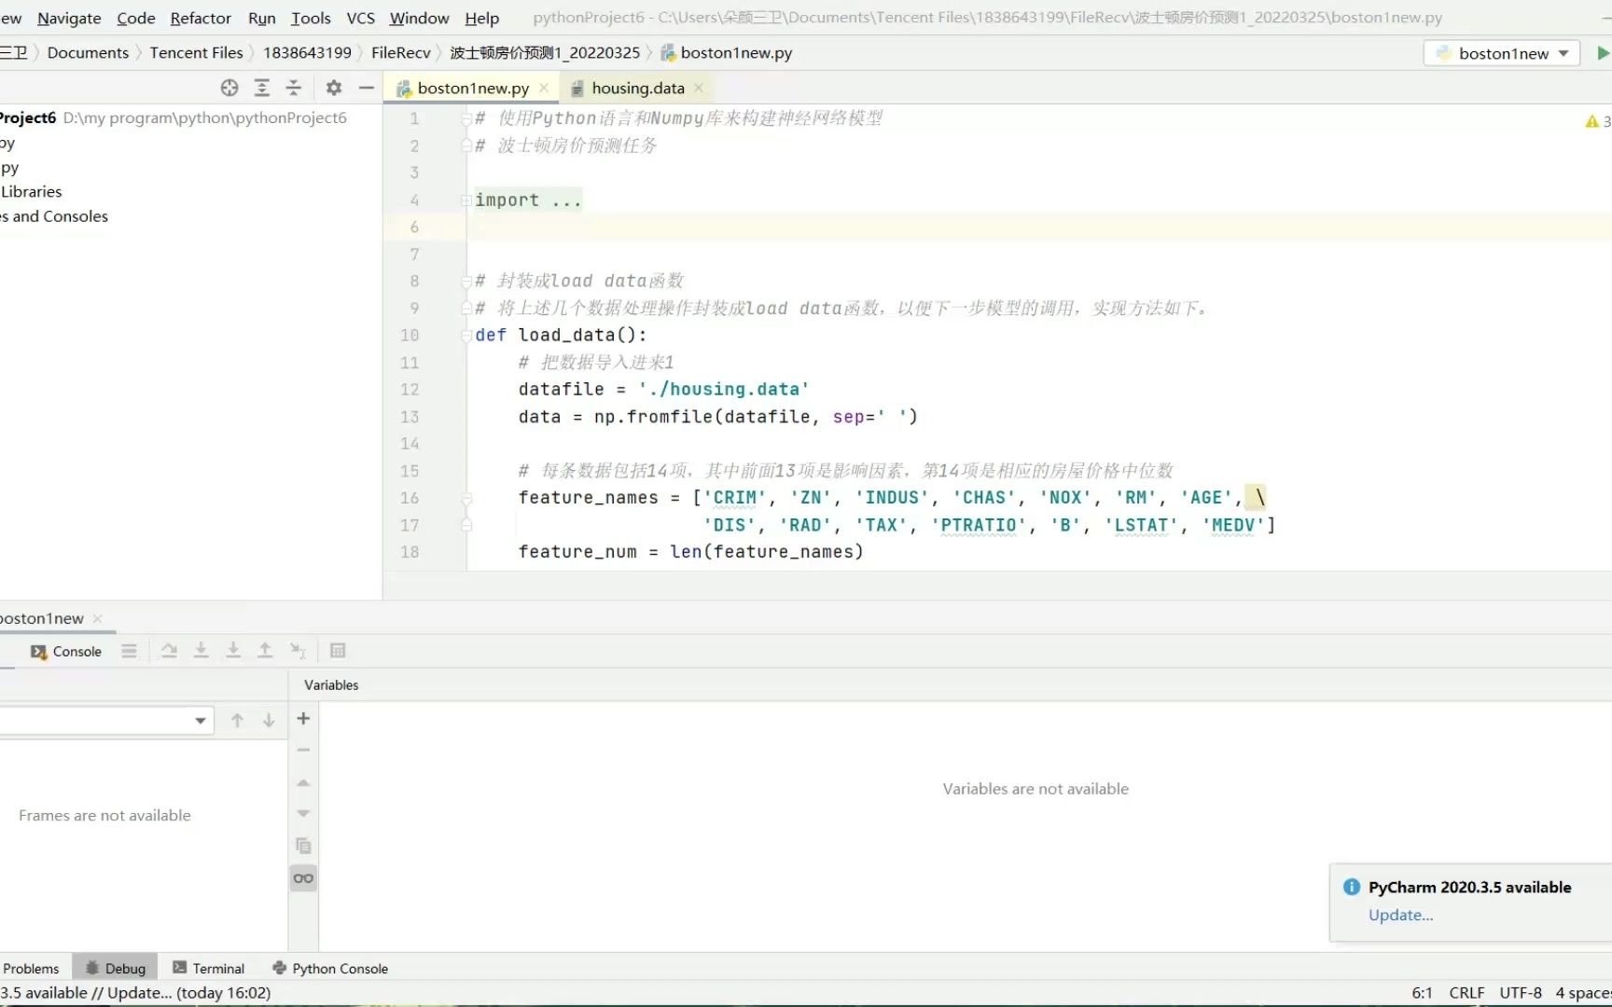Add a new watch with plus
Image resolution: width=1612 pixels, height=1007 pixels.
click(303, 719)
